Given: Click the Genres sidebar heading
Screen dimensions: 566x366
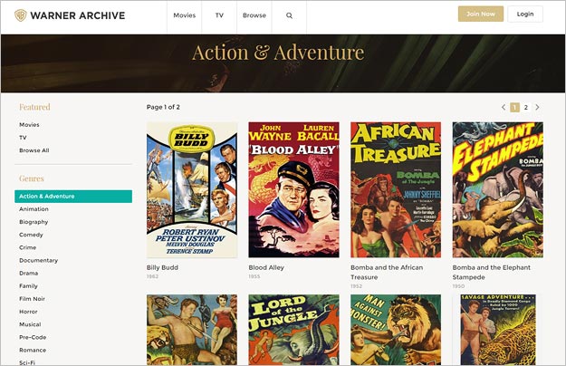Looking at the screenshot, I should (x=32, y=178).
